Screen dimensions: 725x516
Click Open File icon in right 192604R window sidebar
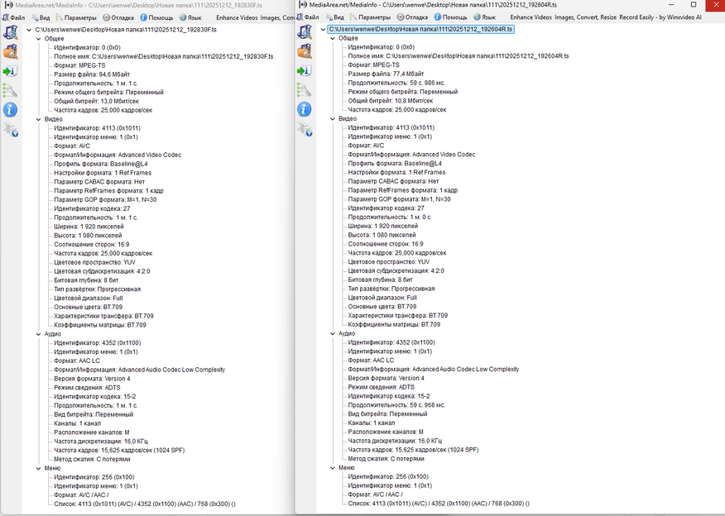coord(305,32)
